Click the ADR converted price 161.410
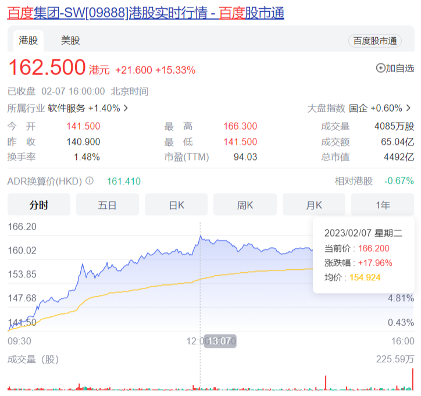Viewport: 421px width, 396px height. (x=123, y=181)
